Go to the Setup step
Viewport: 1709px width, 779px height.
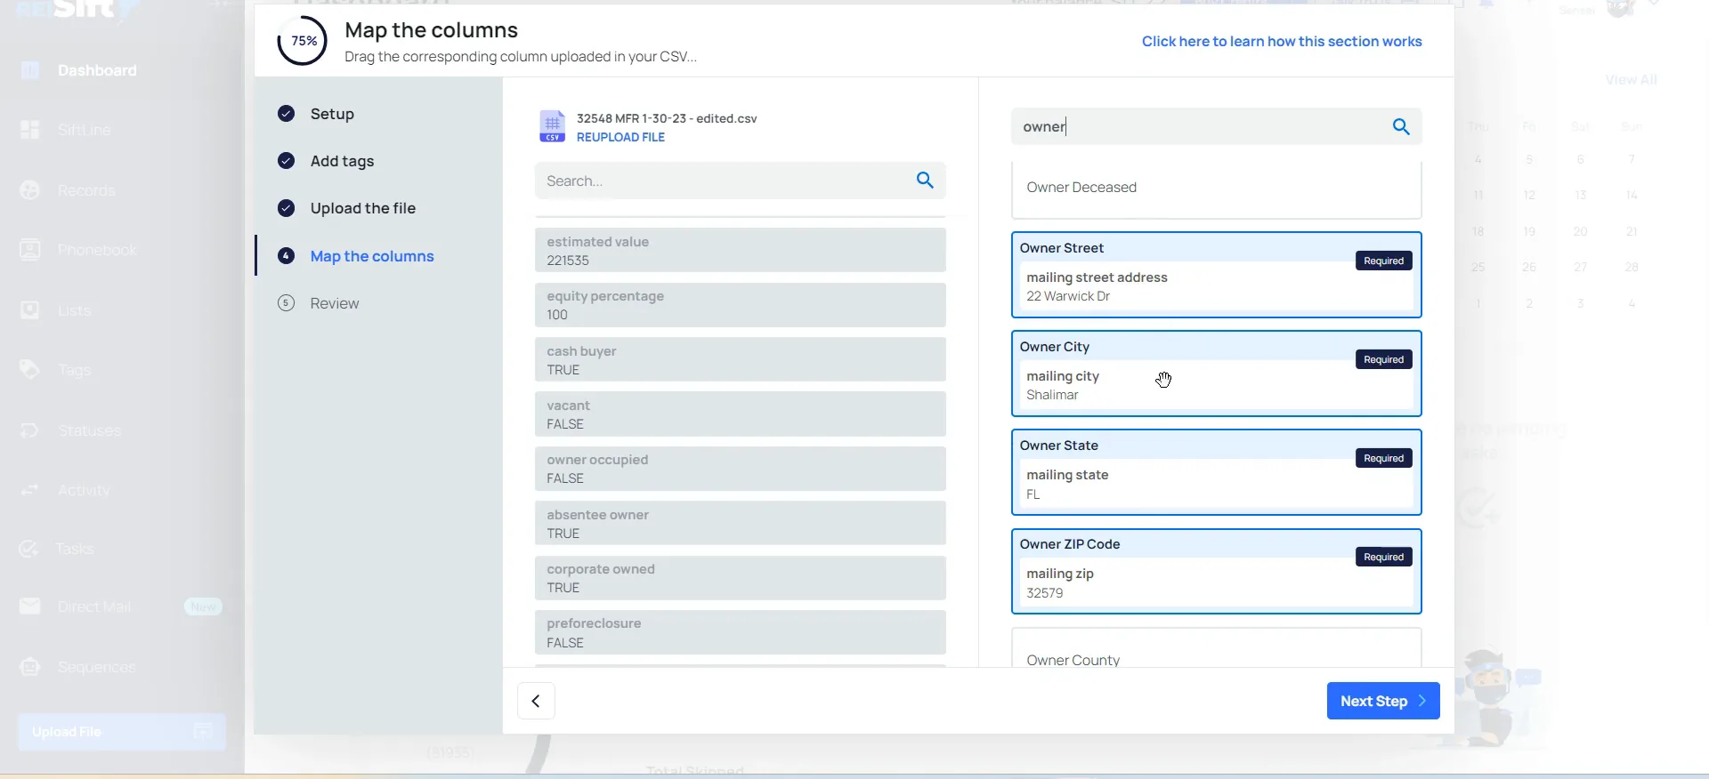click(332, 114)
